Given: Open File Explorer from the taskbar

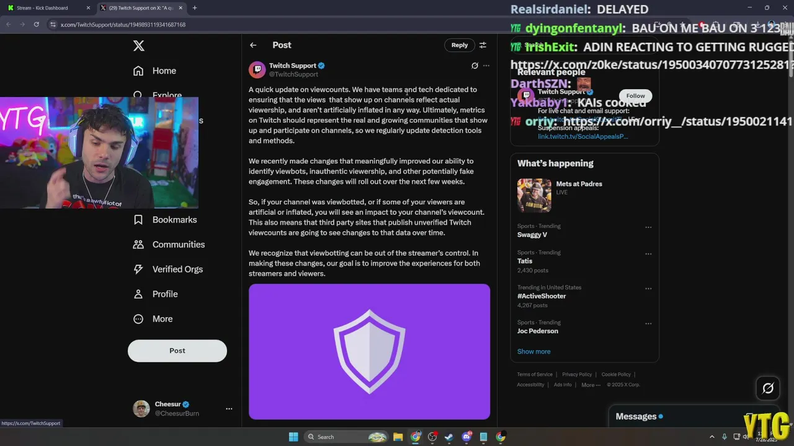Looking at the screenshot, I should click(398, 437).
